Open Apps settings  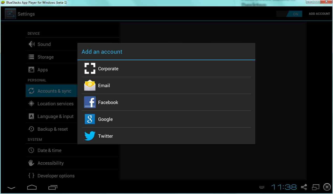click(72, 70)
